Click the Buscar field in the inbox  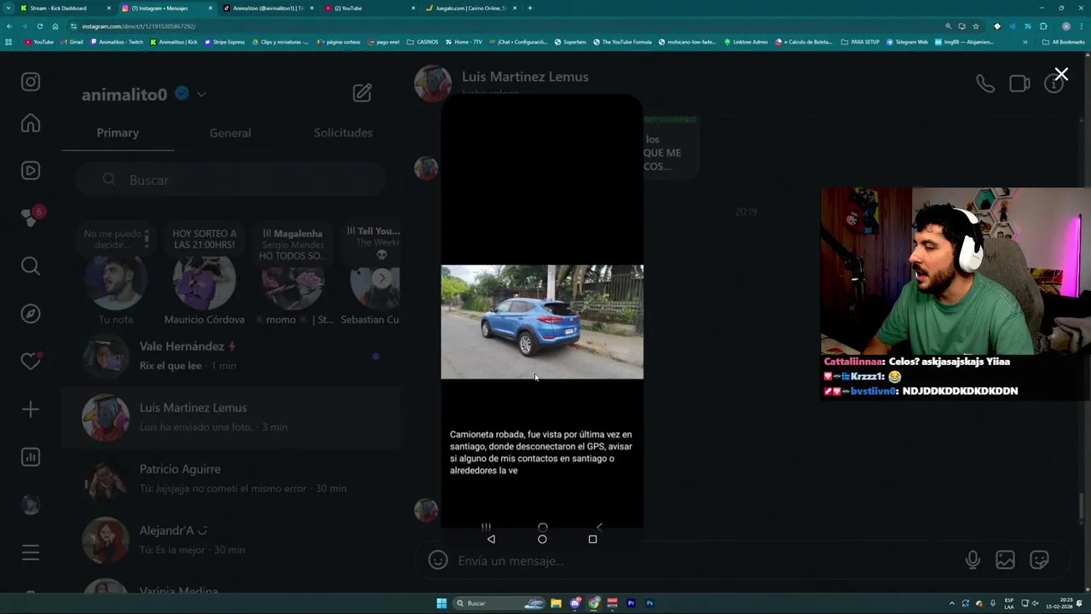click(x=230, y=180)
